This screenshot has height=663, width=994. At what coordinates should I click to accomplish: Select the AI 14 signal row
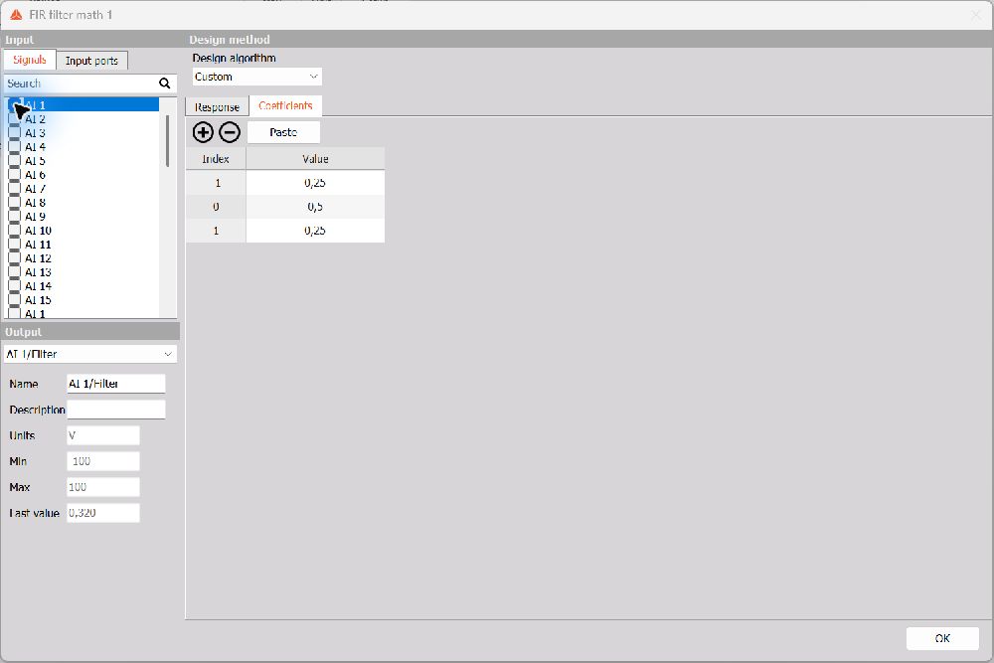tap(83, 286)
